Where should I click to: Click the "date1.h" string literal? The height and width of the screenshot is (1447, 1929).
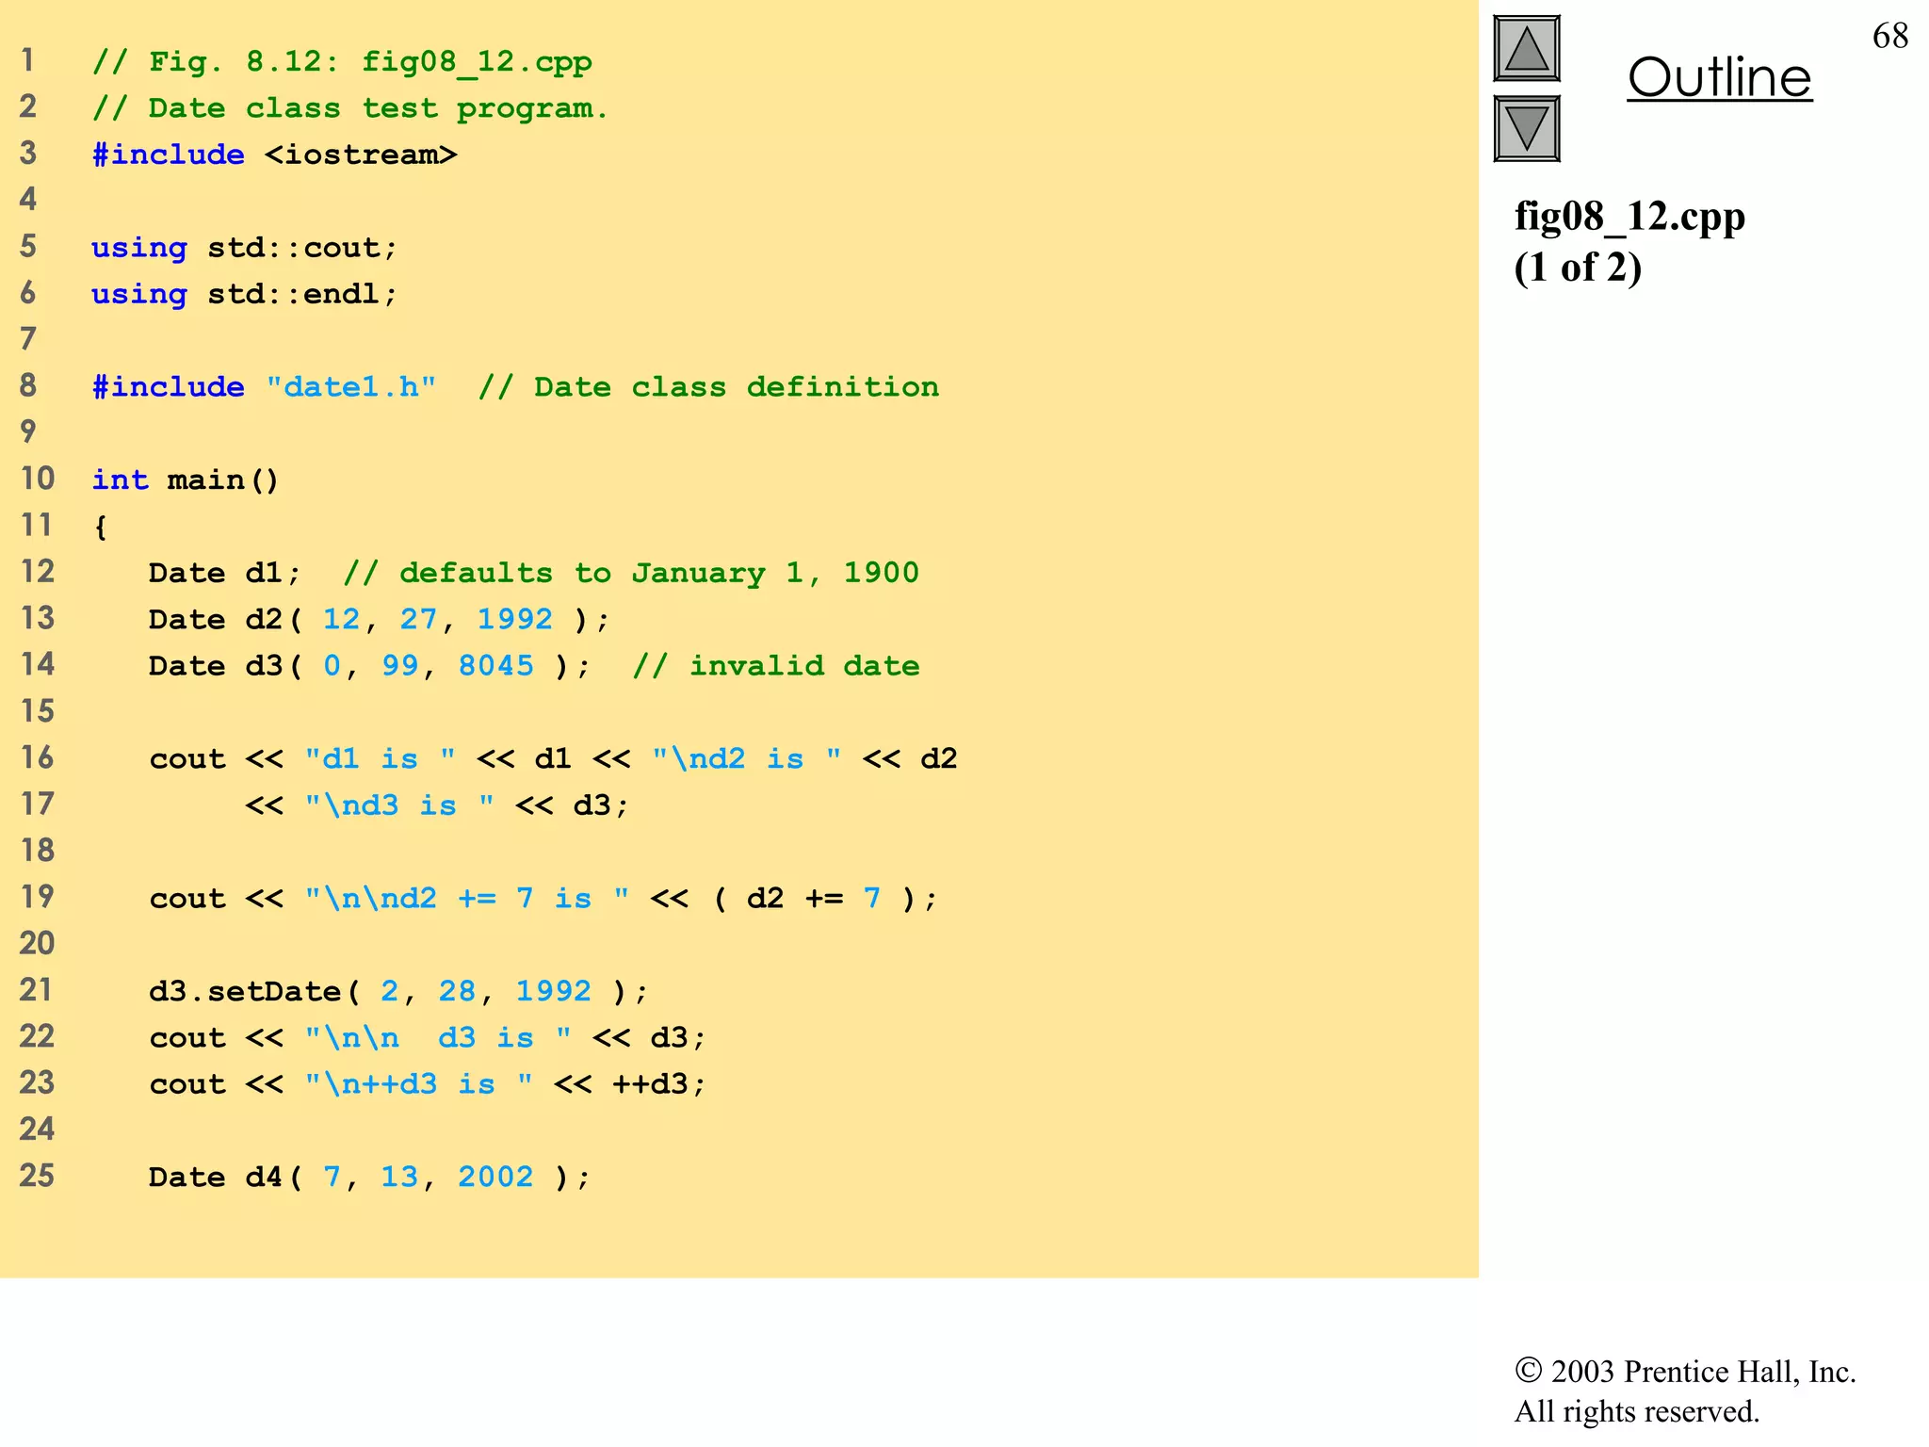[351, 387]
